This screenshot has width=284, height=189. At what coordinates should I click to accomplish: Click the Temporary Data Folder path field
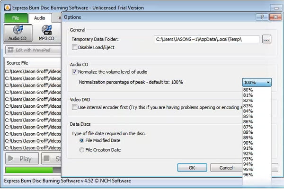(x=207, y=39)
